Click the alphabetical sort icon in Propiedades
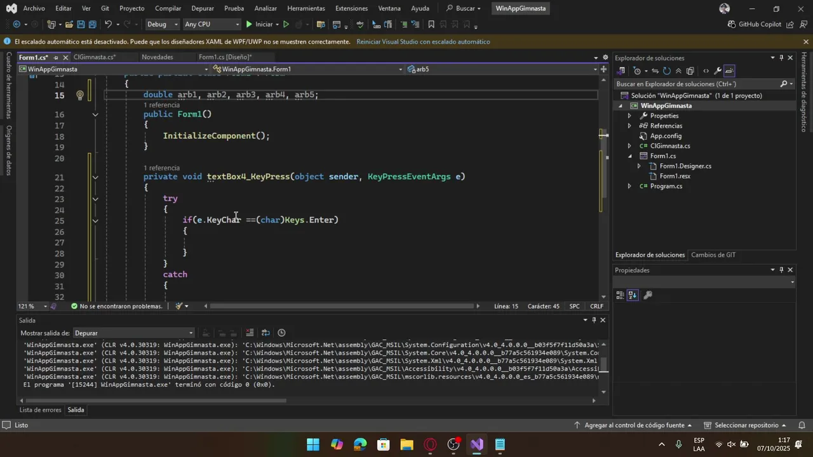 [x=633, y=295]
